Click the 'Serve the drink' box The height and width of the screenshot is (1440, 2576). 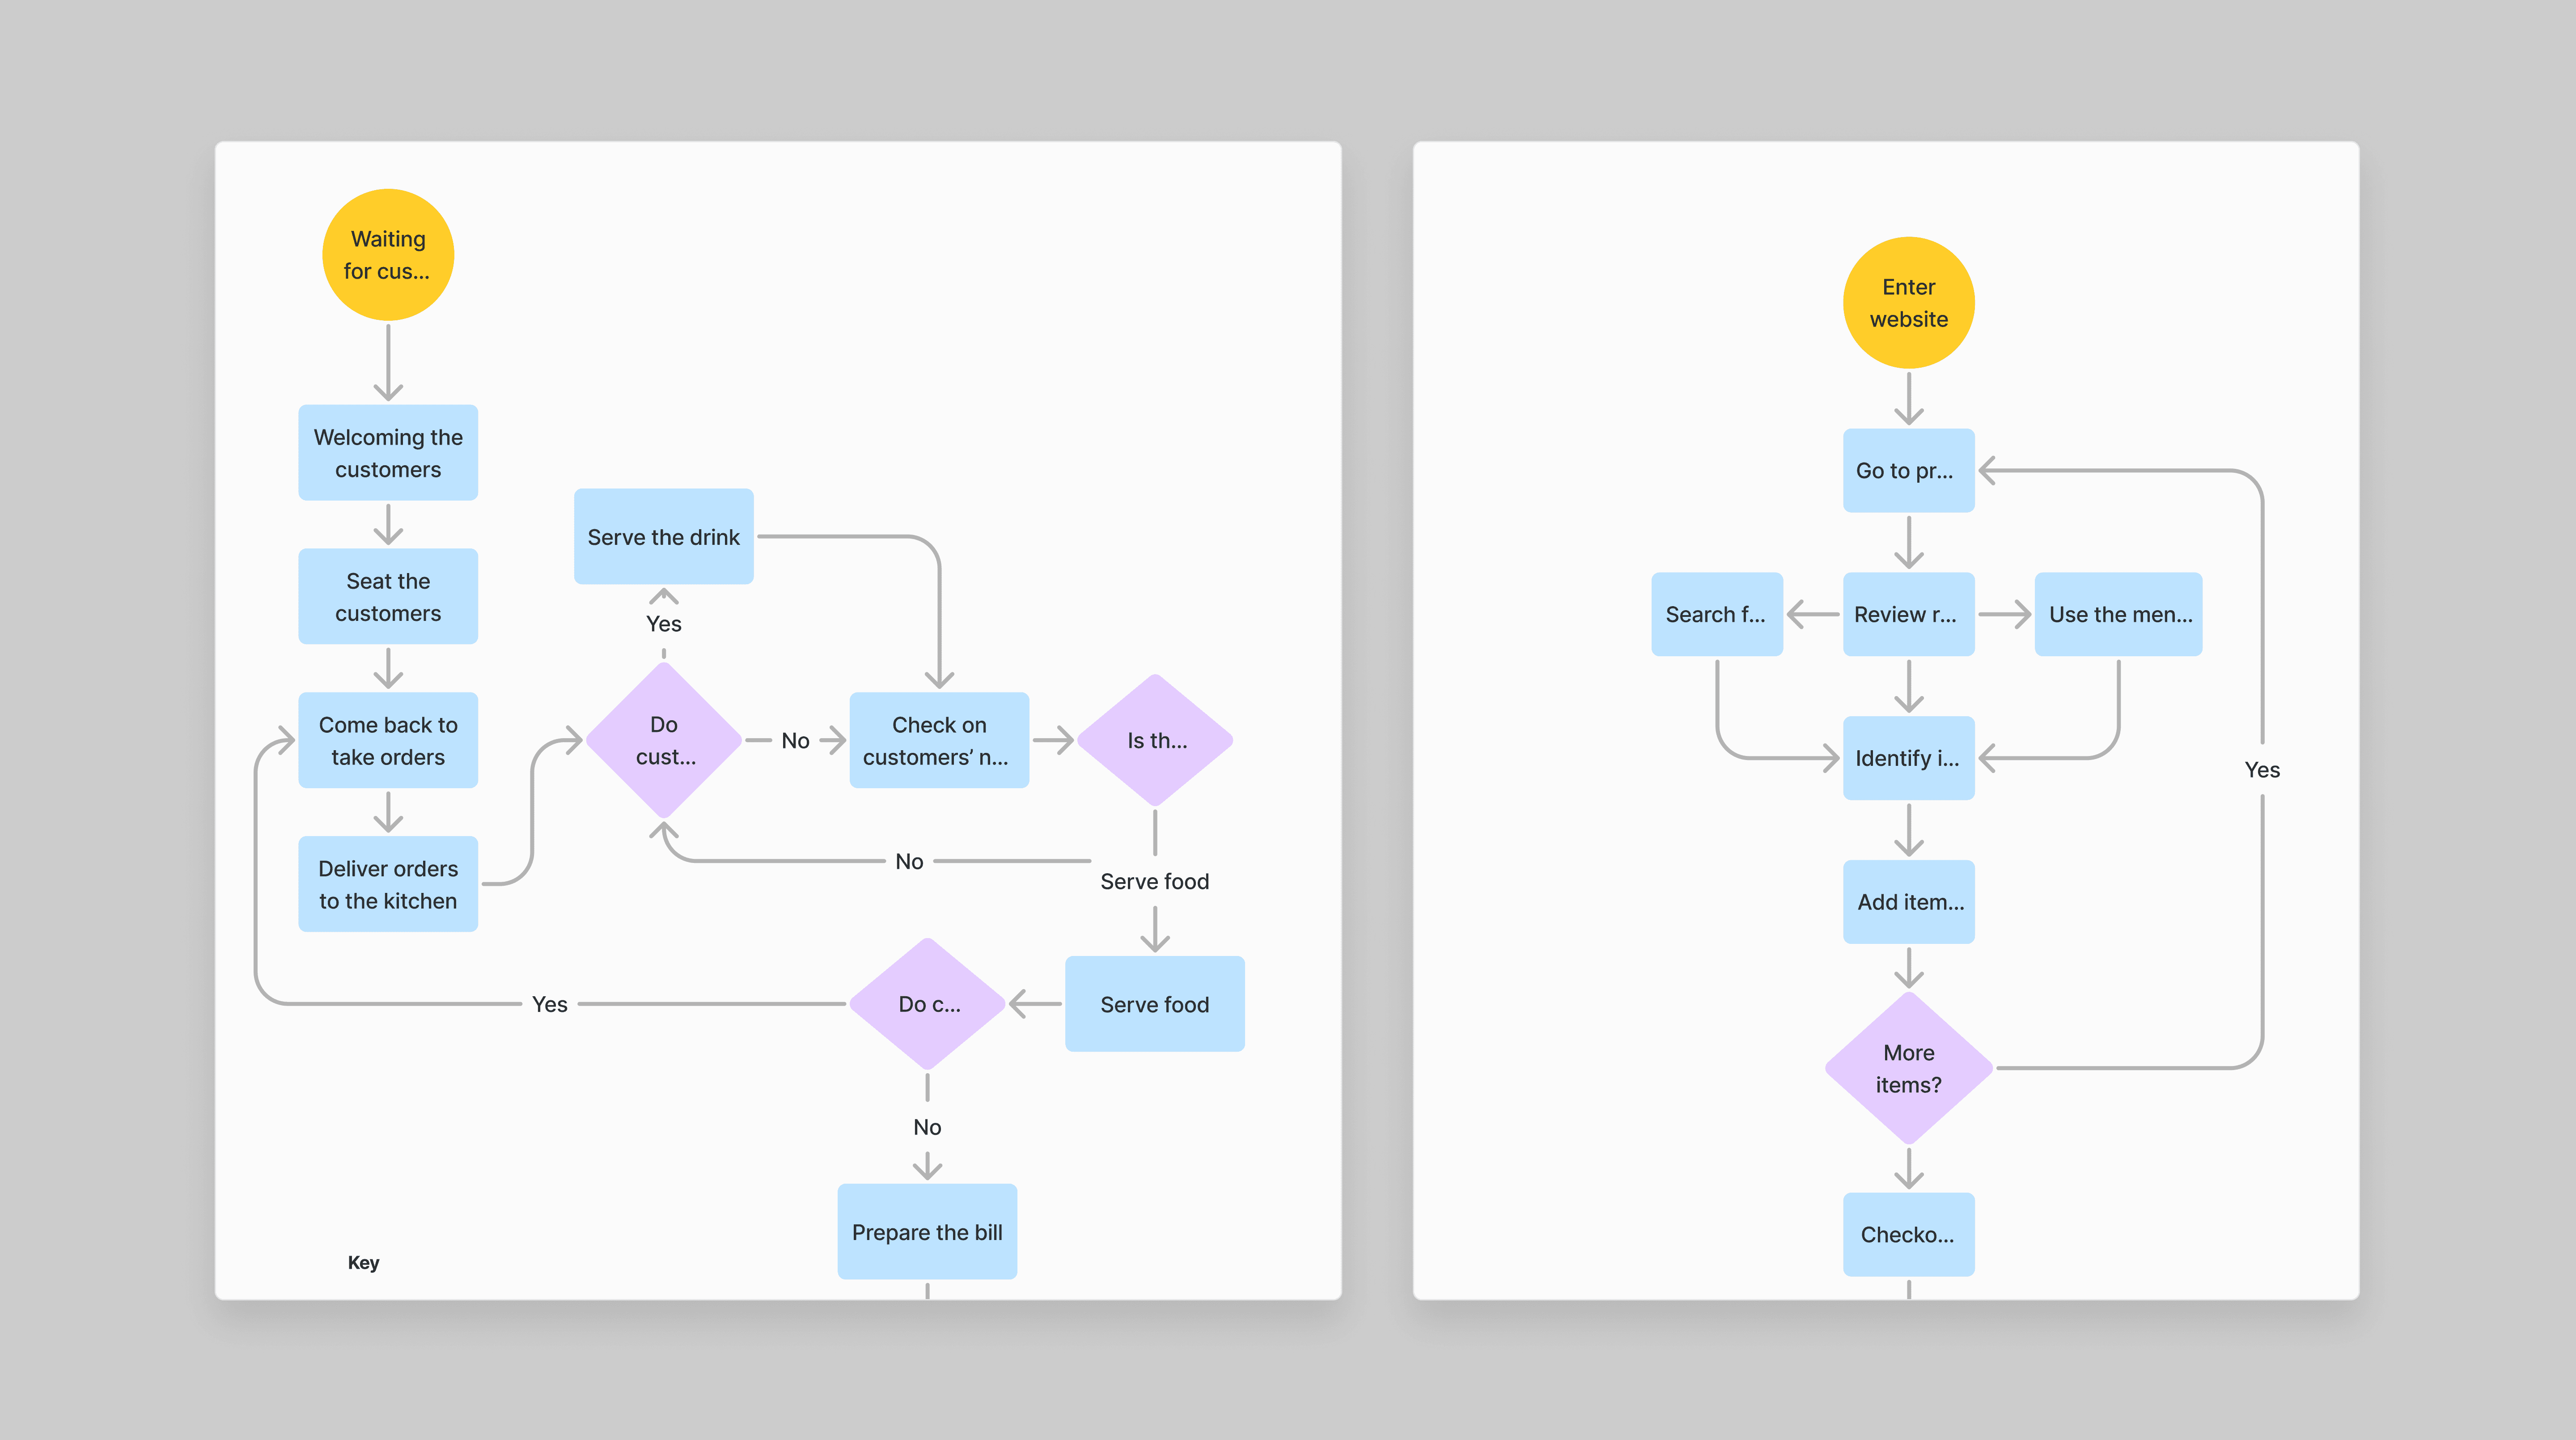(663, 537)
